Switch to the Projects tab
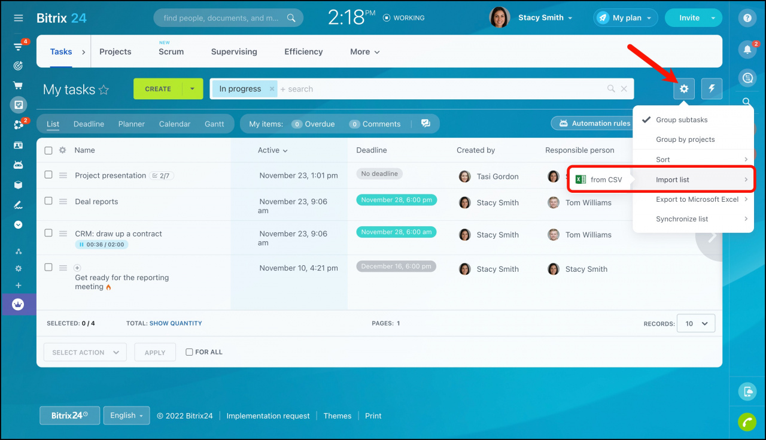 115,52
